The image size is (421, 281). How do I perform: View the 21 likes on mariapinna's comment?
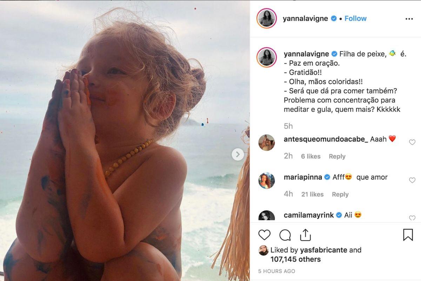pos(312,194)
